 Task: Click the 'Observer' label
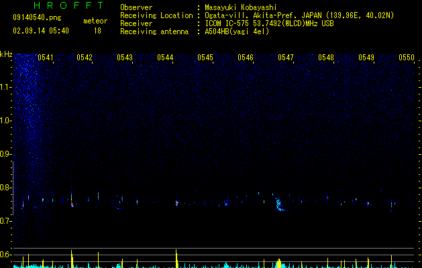136,7
